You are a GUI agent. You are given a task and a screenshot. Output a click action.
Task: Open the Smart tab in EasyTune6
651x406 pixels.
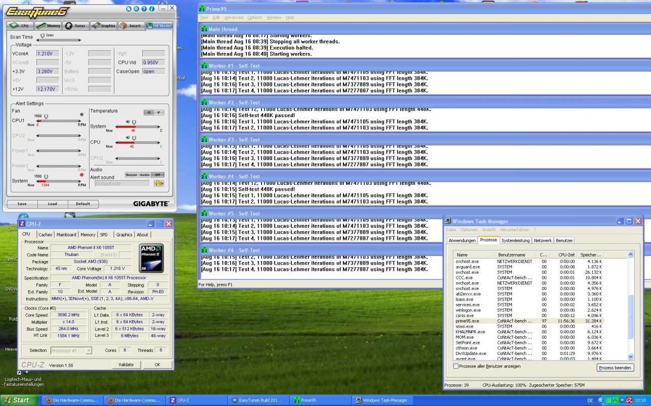[131, 26]
